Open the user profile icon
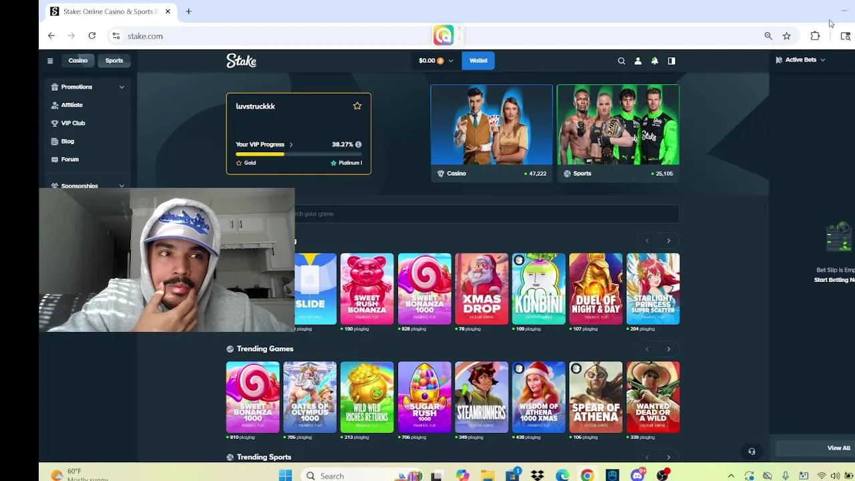Viewport: 855px width, 481px height. [x=638, y=61]
